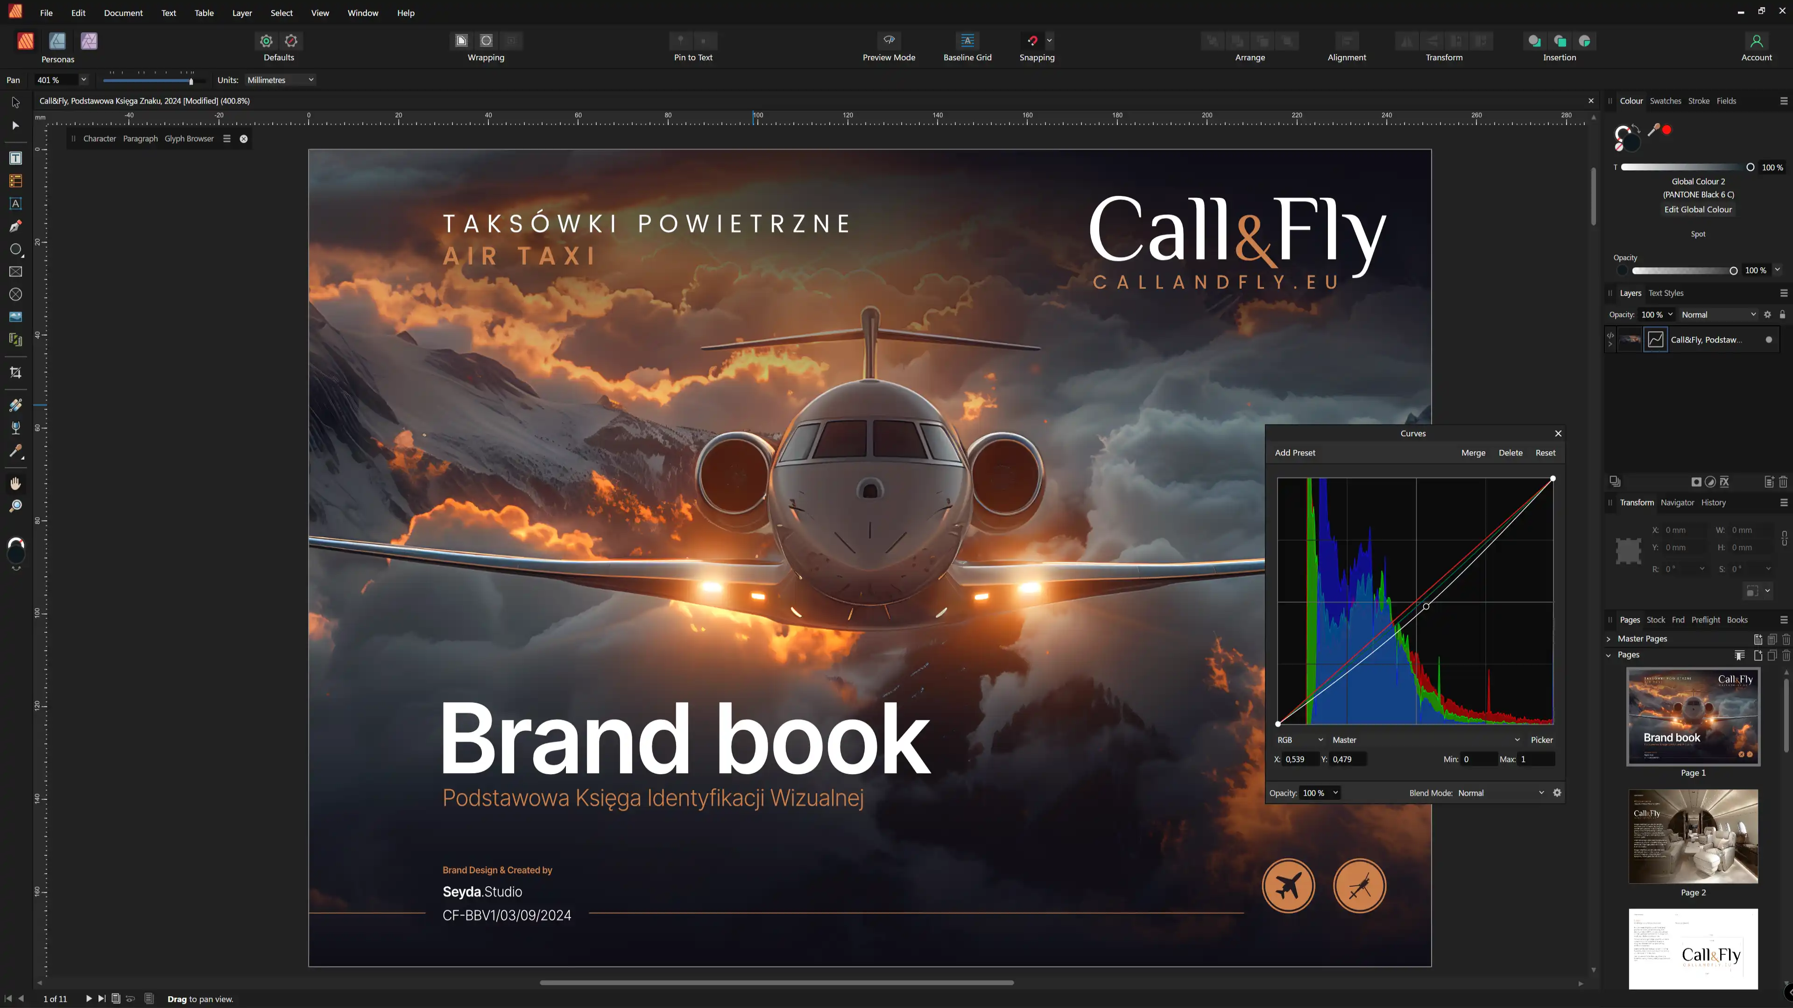1793x1008 pixels.
Task: Select the Page 2 thumbnail
Action: (x=1693, y=836)
